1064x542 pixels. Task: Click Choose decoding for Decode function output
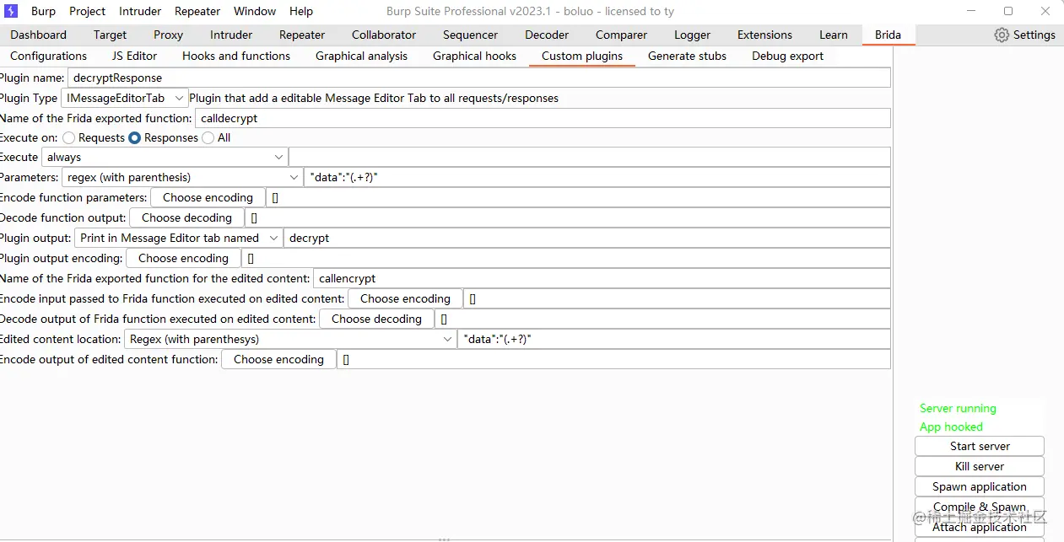pyautogui.click(x=186, y=217)
